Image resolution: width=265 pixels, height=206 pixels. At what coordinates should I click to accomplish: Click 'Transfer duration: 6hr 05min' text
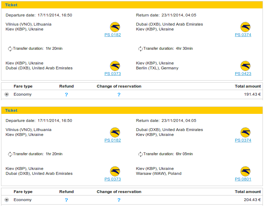click(x=168, y=154)
